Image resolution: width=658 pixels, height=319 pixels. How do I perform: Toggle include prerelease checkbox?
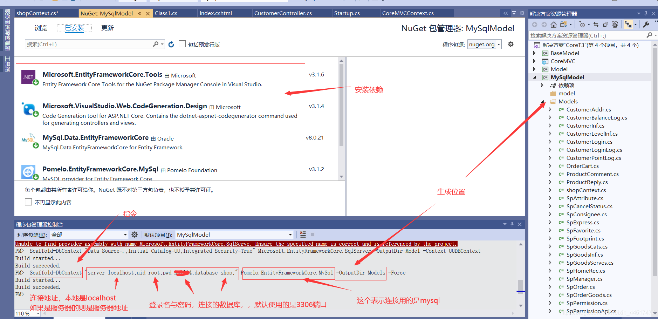[182, 44]
